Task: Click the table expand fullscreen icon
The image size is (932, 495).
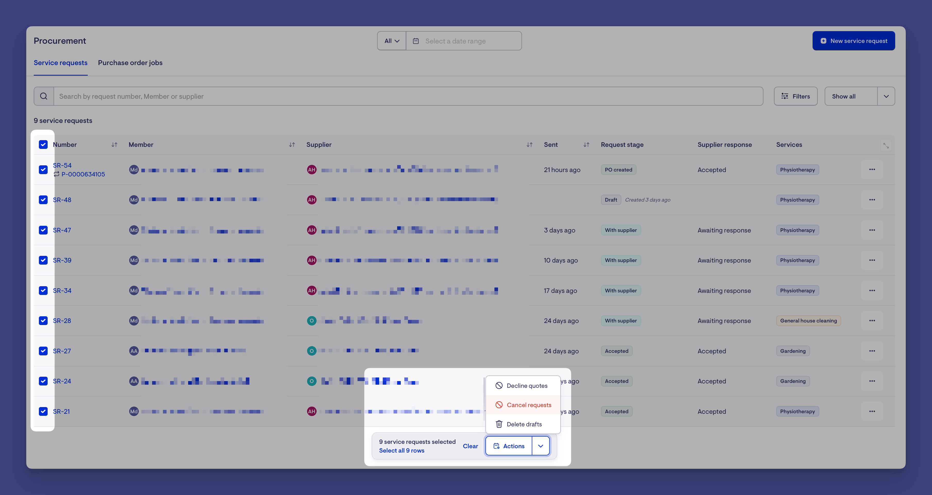Action: click(886, 145)
